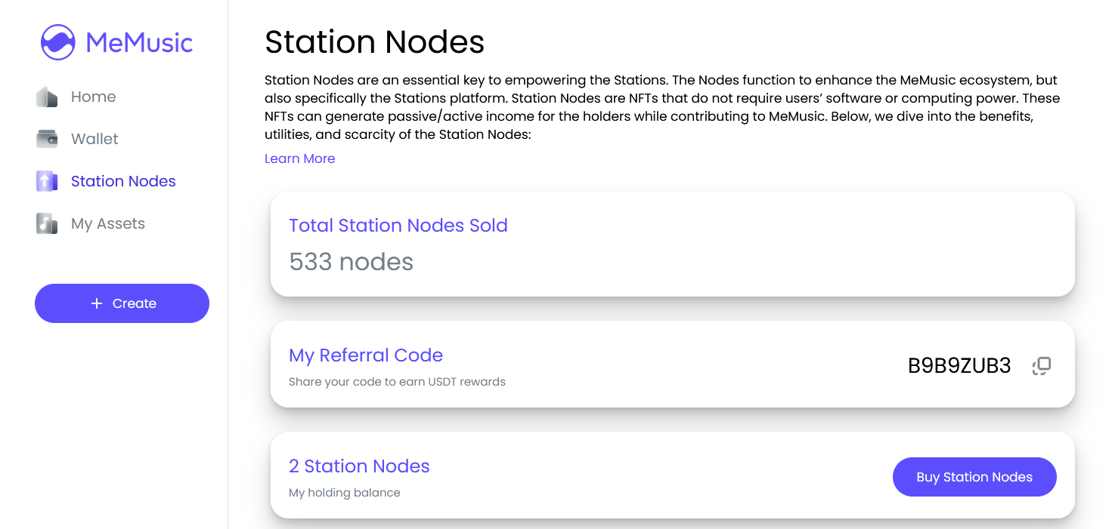Click the Home sidebar icon
The height and width of the screenshot is (529, 1109).
coord(47,97)
